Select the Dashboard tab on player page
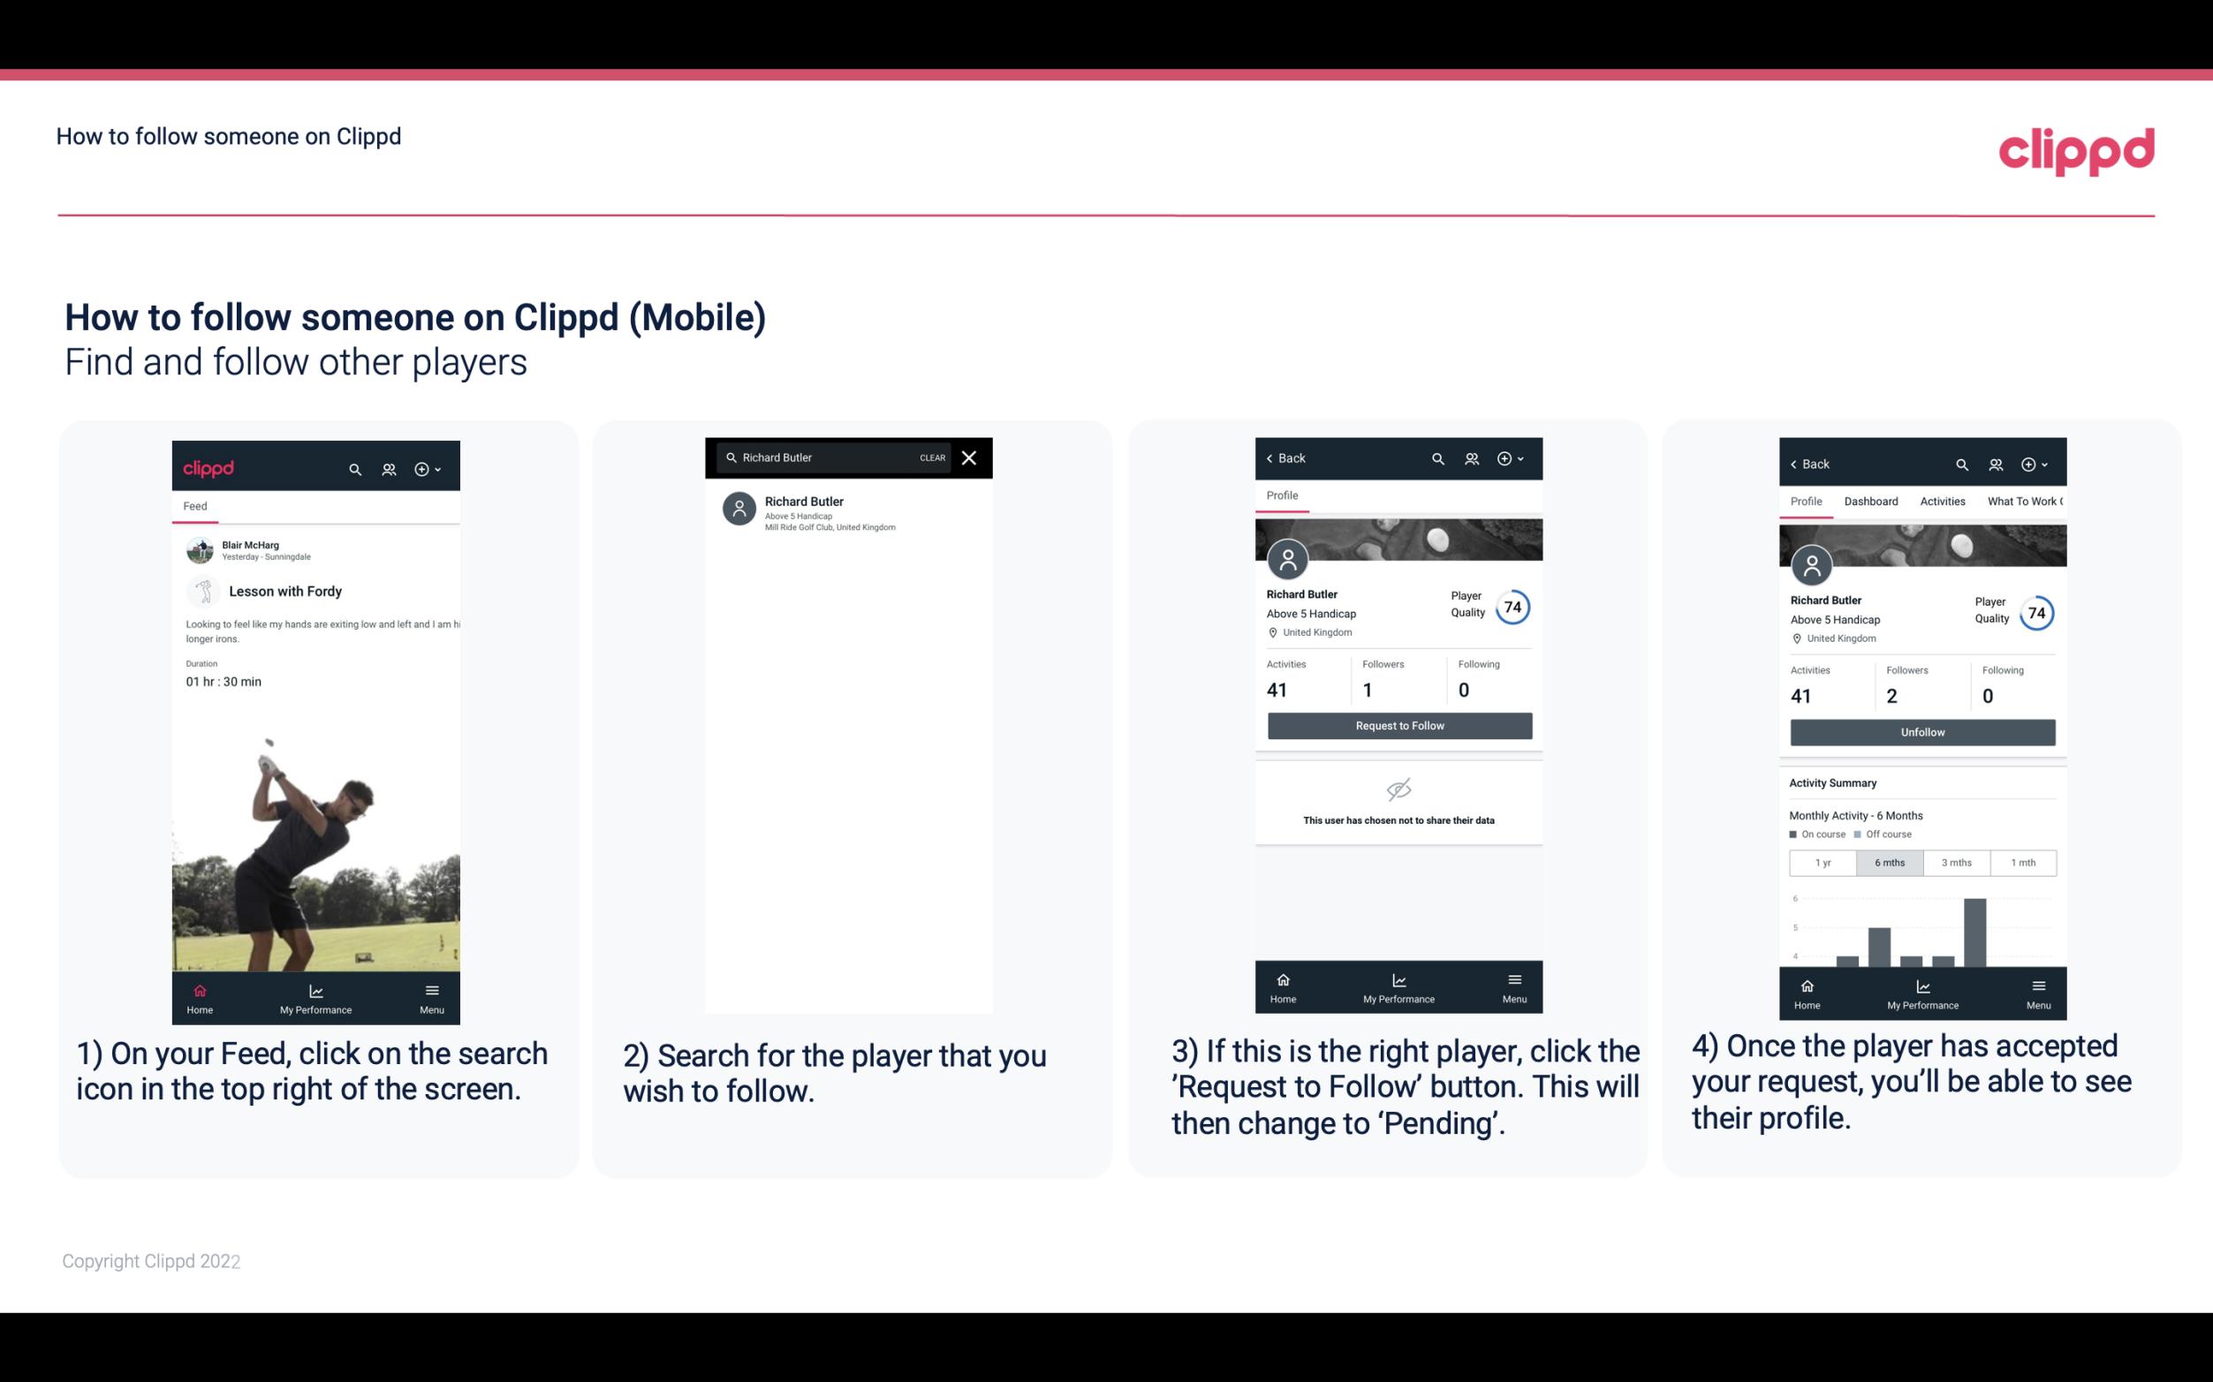Image resolution: width=2213 pixels, height=1382 pixels. pos(1871,502)
